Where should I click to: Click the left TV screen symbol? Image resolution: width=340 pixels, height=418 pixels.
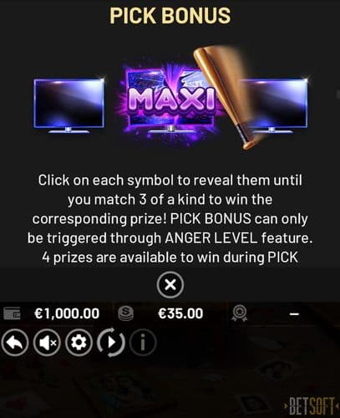coord(69,106)
